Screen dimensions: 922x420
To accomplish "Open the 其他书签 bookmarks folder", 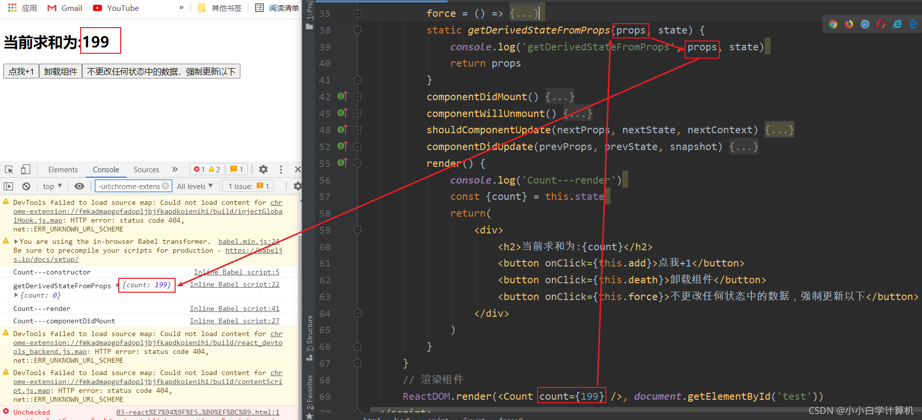I will pyautogui.click(x=220, y=8).
